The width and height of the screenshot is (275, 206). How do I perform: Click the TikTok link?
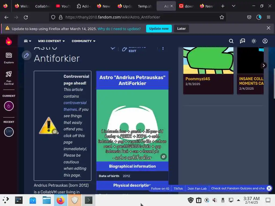(x=178, y=189)
